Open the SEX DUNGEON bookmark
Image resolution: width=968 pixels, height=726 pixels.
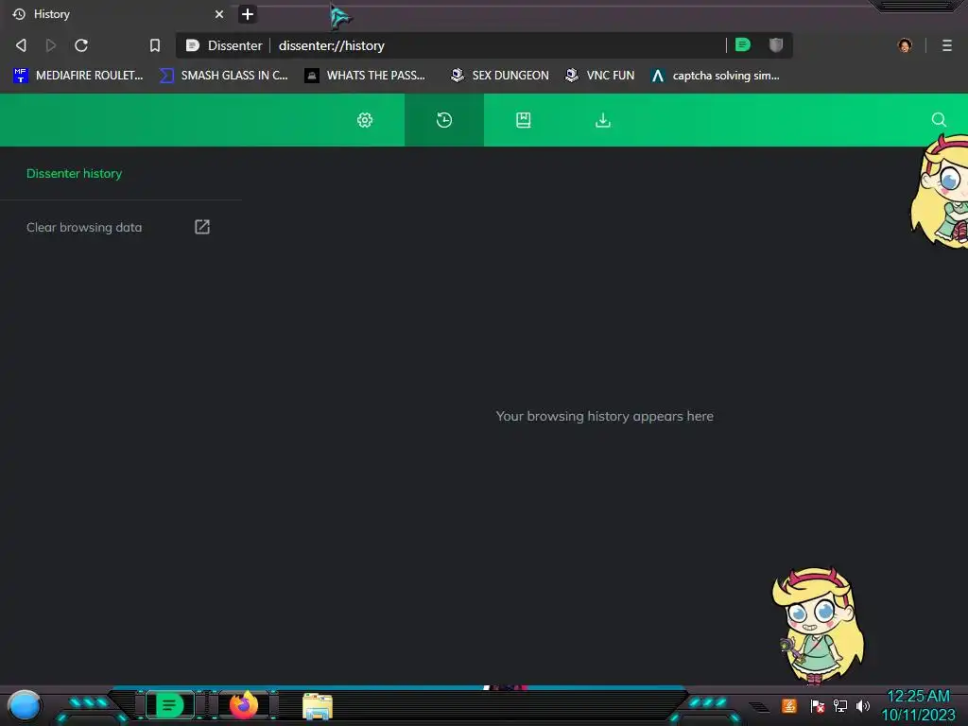499,76
